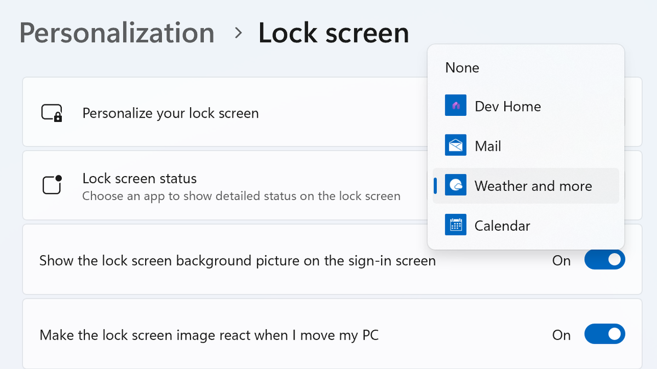Open the Personalize your lock screen section
The image size is (657, 369).
219,113
